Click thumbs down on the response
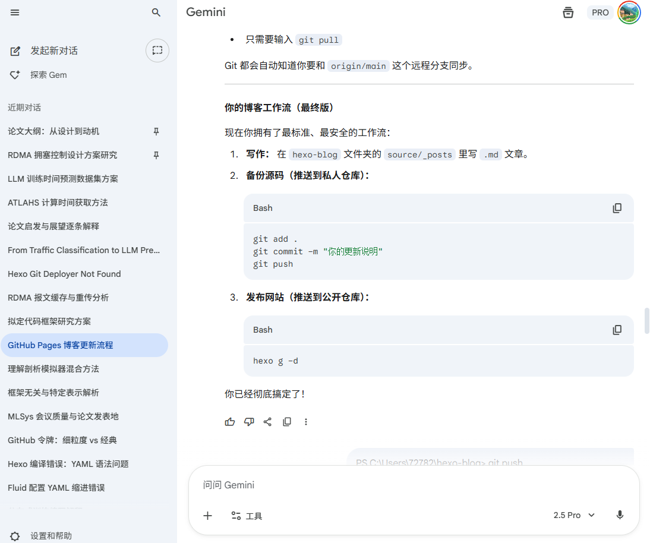650x543 pixels. (x=249, y=422)
